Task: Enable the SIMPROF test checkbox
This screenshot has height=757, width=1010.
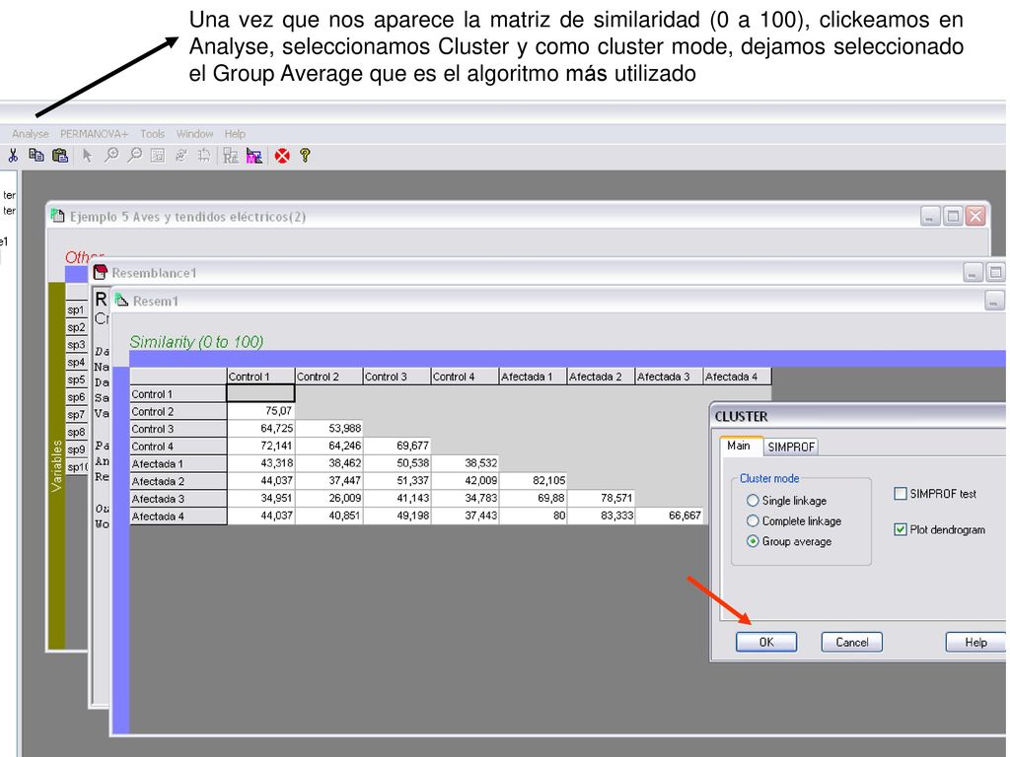Action: tap(901, 494)
